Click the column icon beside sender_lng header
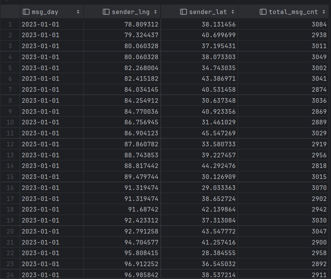The image size is (331, 279). [106, 12]
